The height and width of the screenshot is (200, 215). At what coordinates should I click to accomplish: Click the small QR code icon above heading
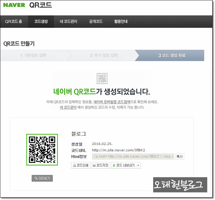pyautogui.click(x=102, y=79)
